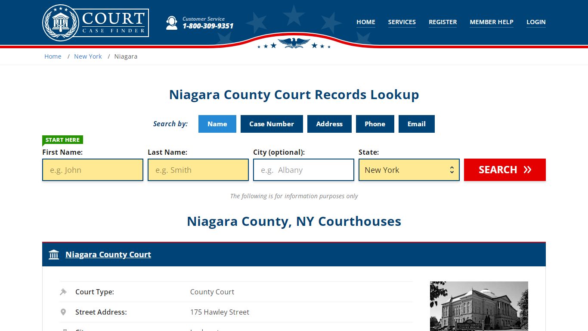
Task: Click the red SEARCH button
Action: coord(505,170)
